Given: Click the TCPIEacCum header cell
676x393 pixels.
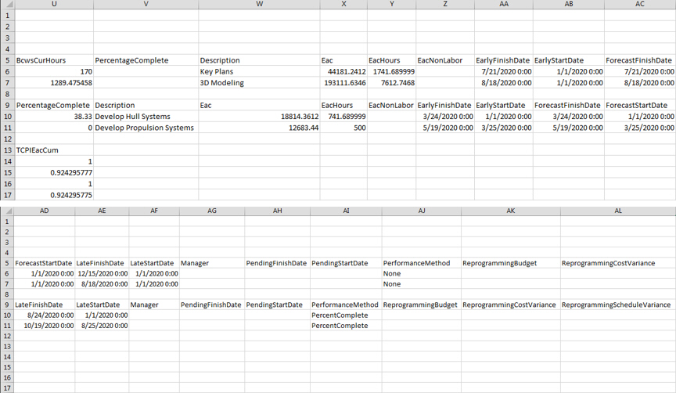Looking at the screenshot, I should [37, 150].
